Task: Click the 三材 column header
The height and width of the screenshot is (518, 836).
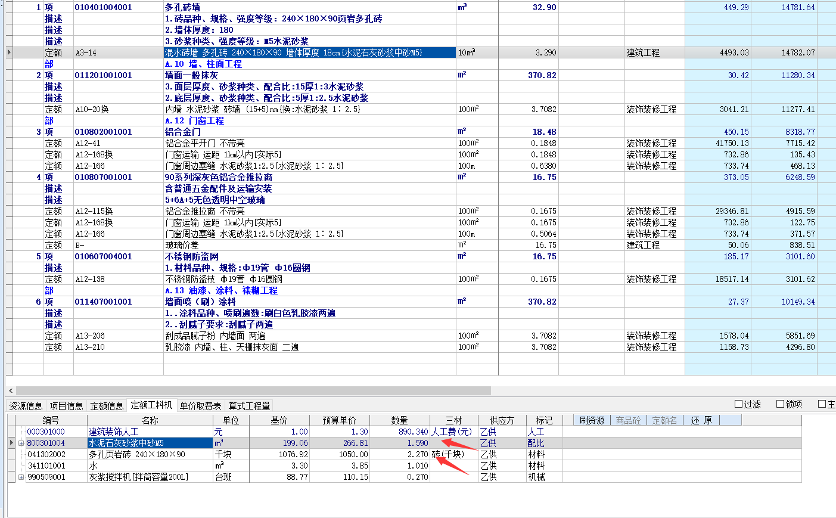Action: pyautogui.click(x=454, y=420)
